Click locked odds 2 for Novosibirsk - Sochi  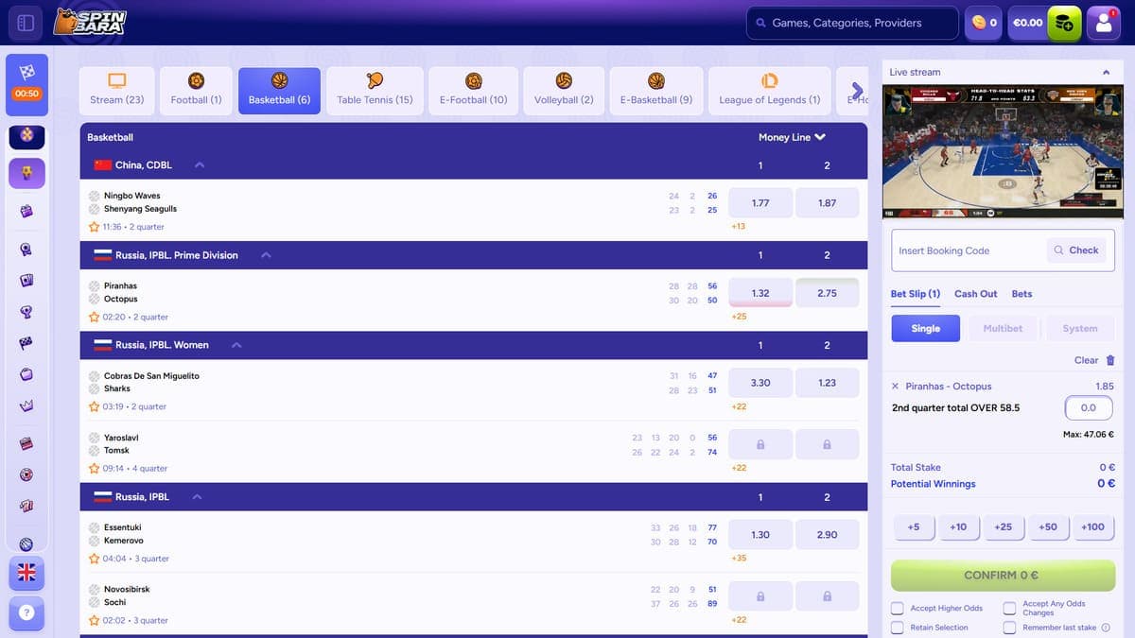828,596
